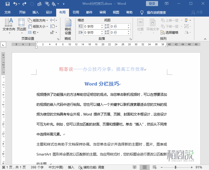209x170 pixels.
Task: Open the 引用 references tab
Action: 76,12
